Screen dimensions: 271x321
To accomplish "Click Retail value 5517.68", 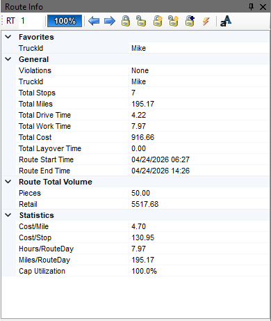I will coord(145,204).
